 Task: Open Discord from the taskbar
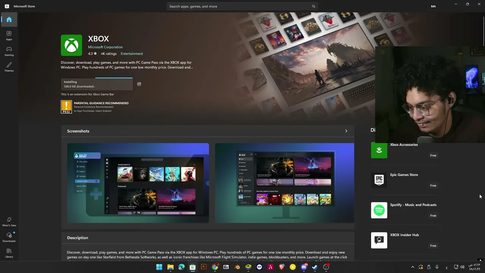304,267
